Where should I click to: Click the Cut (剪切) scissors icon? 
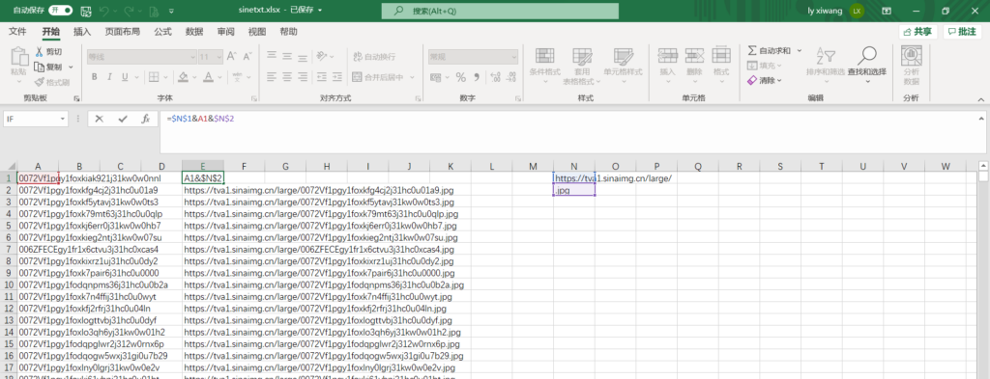click(39, 52)
